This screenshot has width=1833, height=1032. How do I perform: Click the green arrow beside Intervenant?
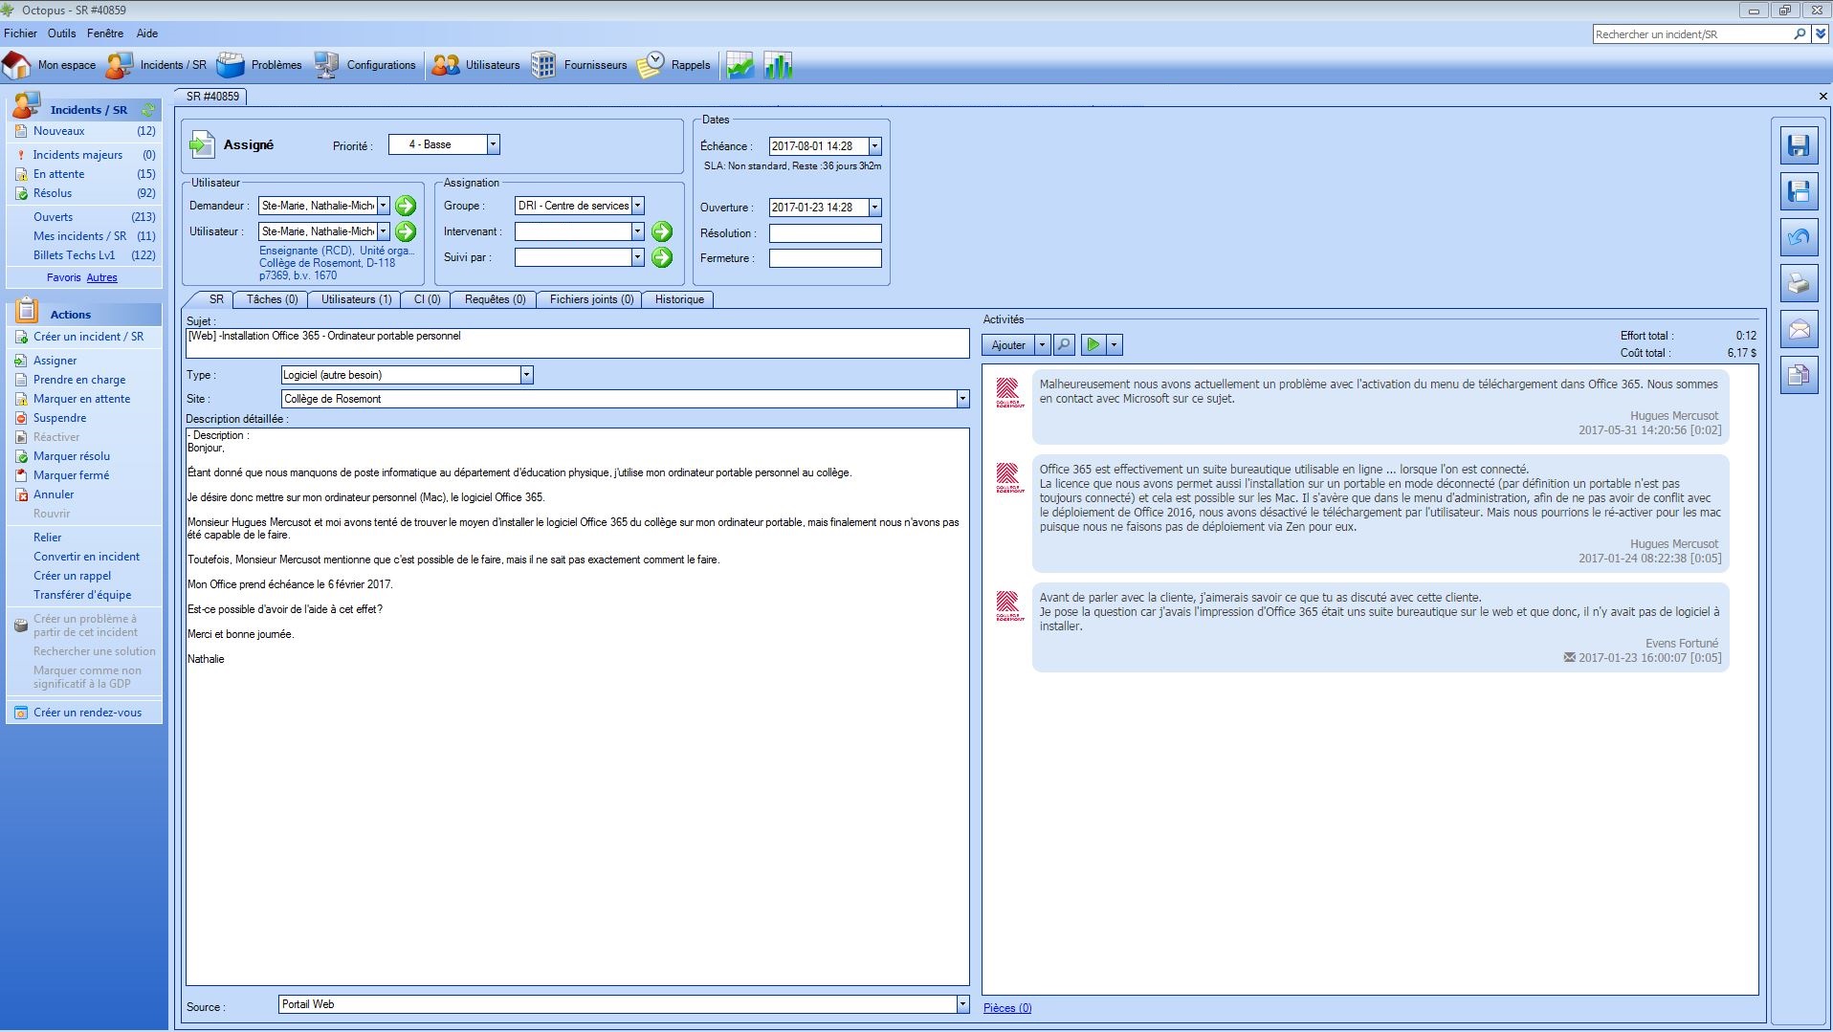[662, 231]
